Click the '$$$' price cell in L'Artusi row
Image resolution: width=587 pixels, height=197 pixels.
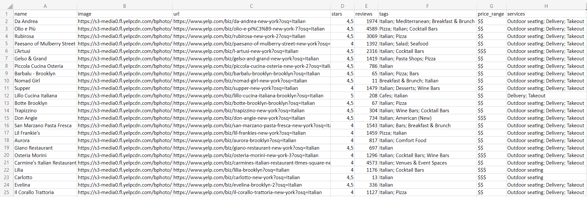(491, 51)
